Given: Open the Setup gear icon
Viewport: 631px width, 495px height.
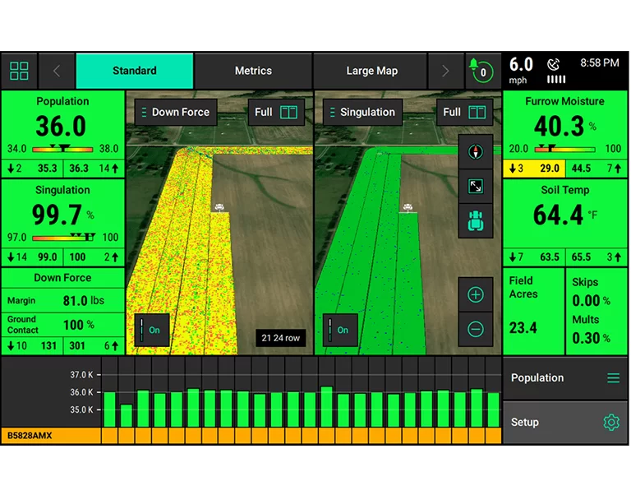Looking at the screenshot, I should coord(611,422).
